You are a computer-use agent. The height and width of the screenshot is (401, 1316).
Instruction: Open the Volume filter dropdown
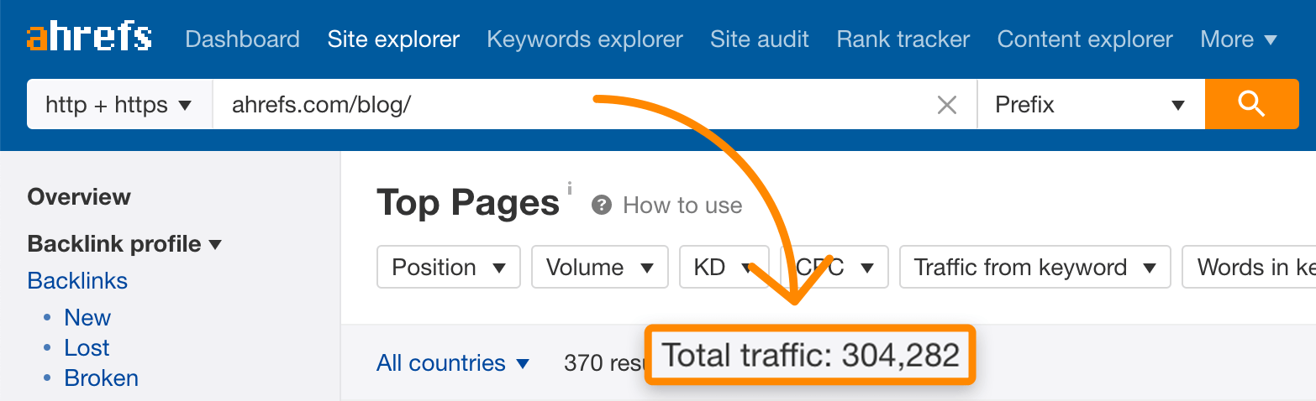pos(600,268)
